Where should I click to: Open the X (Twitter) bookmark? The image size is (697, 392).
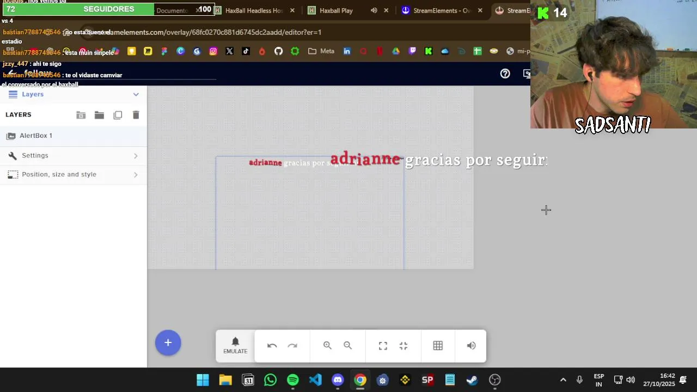(229, 51)
